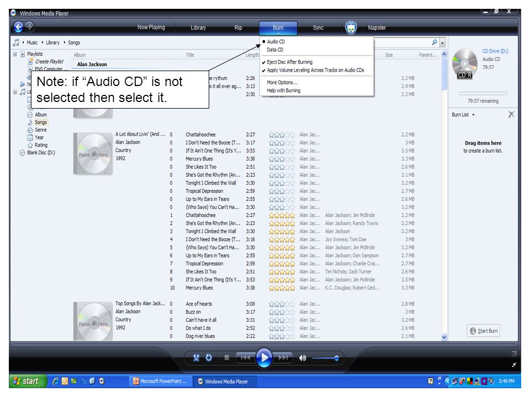Screen dimensions: 530x397
Task: Click the Napster logo icon
Action: coord(351,28)
